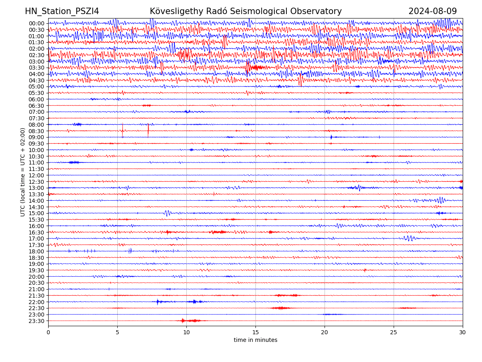Click the HN_Station_PSZI4 station title
The height and width of the screenshot is (362, 482).
[x=62, y=11]
